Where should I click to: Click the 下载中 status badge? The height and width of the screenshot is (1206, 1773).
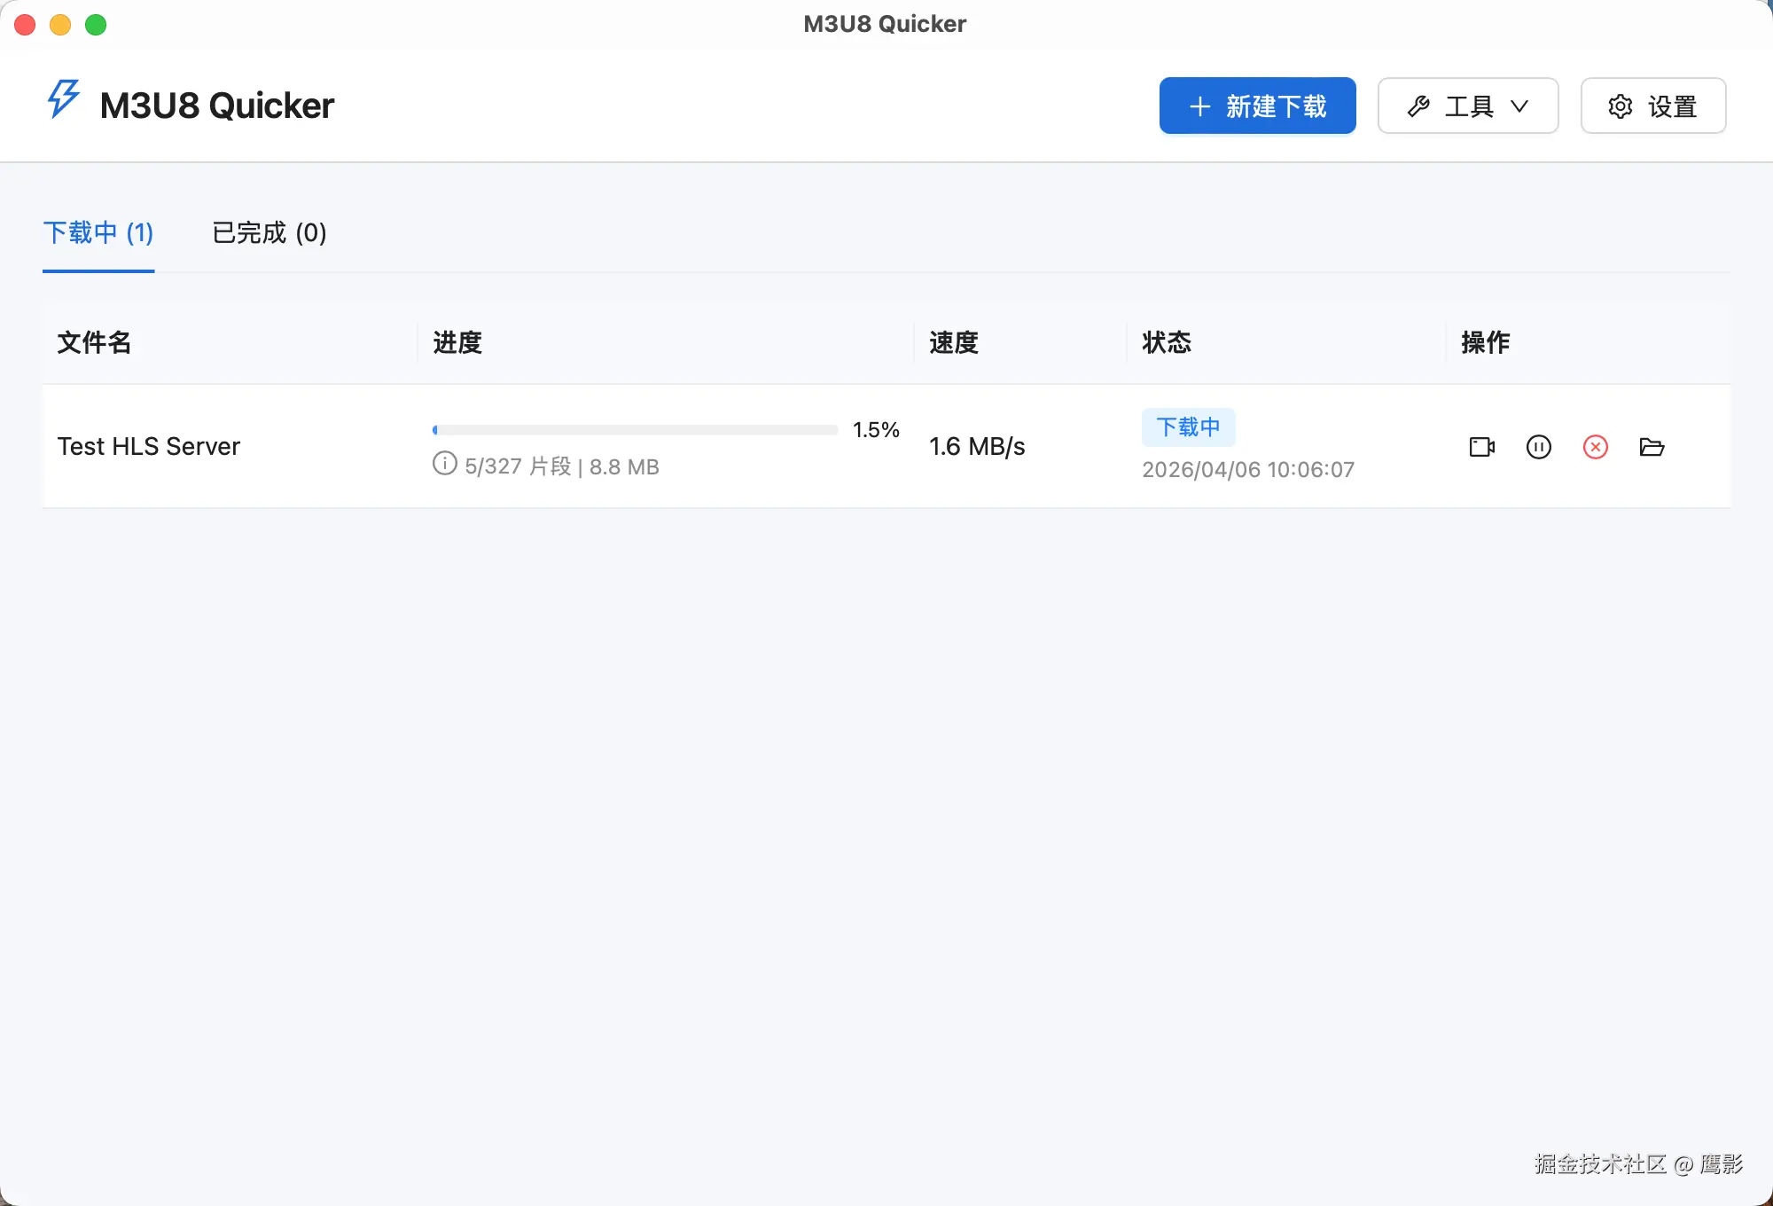[1188, 427]
